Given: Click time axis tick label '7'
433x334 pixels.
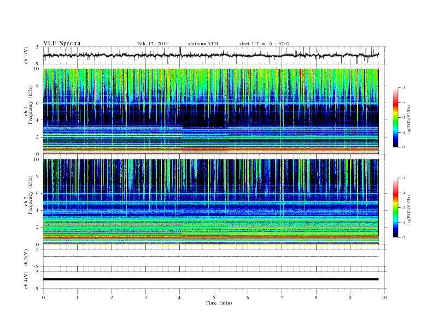Looking at the screenshot, I should pyautogui.click(x=282, y=297).
